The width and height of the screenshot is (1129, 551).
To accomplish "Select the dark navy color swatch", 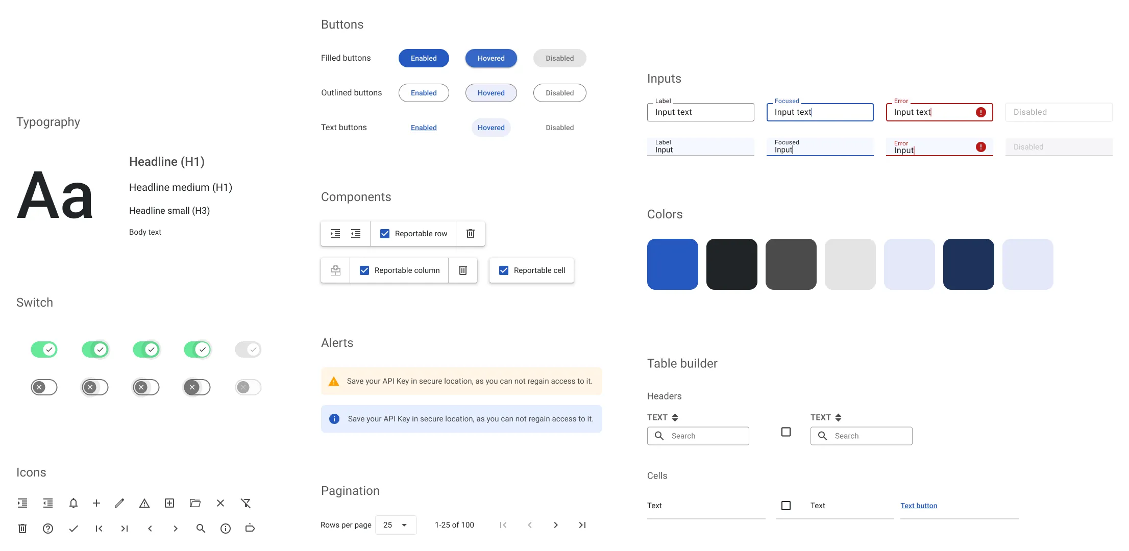I will coord(968,264).
